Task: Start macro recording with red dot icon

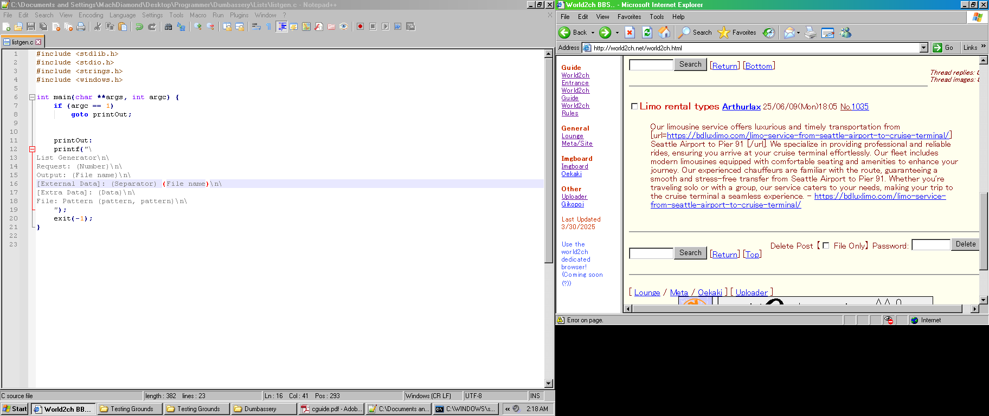Action: pos(361,27)
